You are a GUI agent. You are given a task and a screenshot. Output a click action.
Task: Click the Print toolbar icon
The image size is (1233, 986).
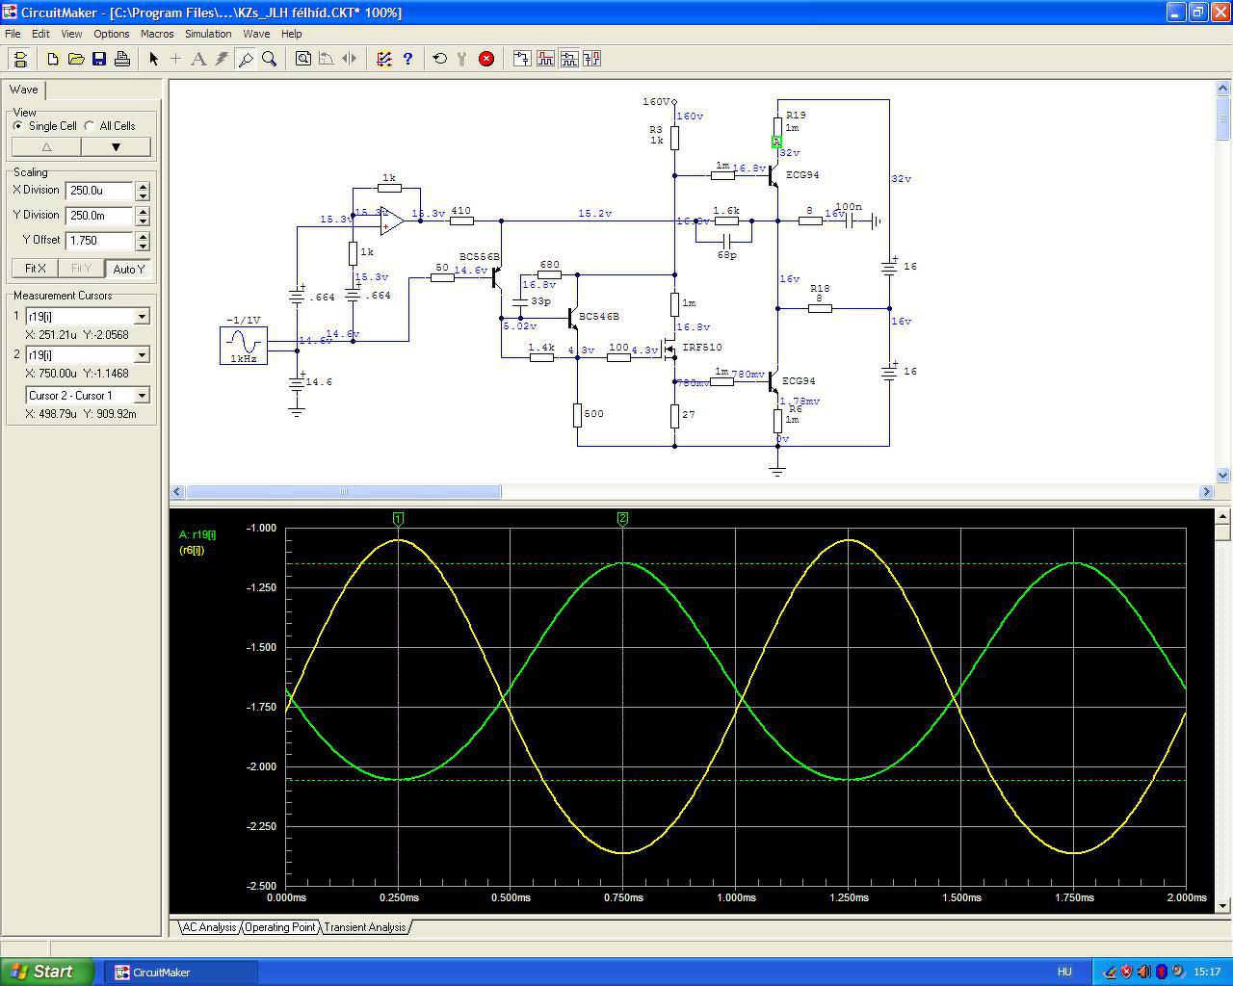pyautogui.click(x=122, y=59)
